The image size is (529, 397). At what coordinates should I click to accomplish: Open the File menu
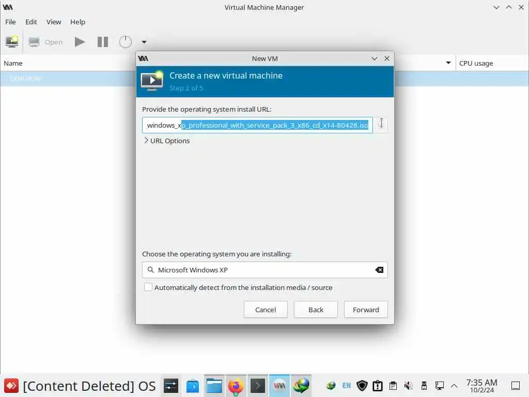[x=10, y=22]
